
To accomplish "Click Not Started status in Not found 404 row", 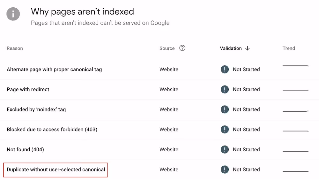I will point(246,149).
